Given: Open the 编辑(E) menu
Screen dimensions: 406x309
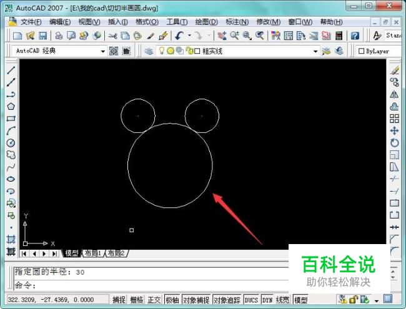Looking at the screenshot, I should pyautogui.click(x=60, y=22).
